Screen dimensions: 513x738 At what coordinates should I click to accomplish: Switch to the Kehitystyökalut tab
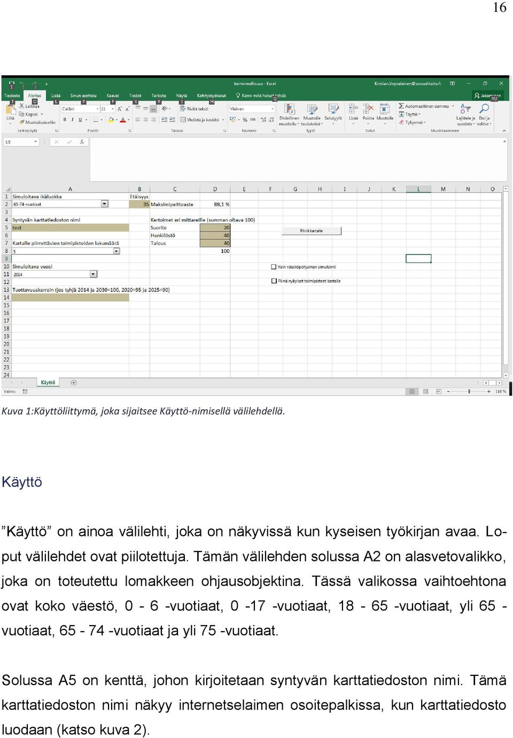(x=212, y=96)
